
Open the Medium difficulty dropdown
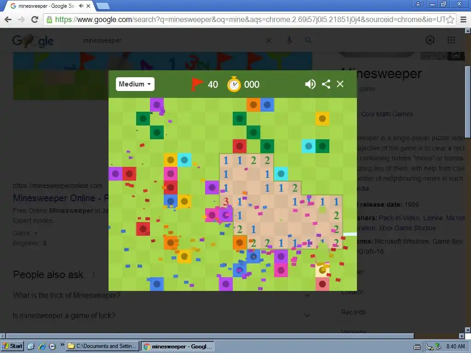135,84
